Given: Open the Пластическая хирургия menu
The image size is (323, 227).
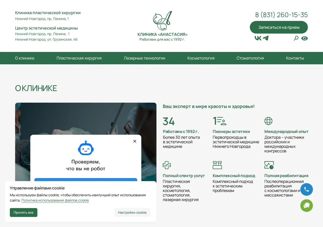Looking at the screenshot, I should 79,58.
